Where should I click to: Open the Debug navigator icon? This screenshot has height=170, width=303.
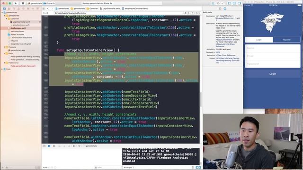pyautogui.click(x=28, y=8)
